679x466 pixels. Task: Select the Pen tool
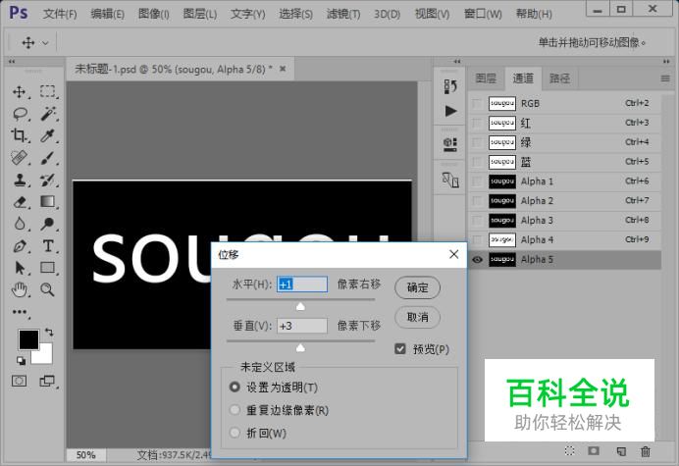pyautogui.click(x=20, y=246)
